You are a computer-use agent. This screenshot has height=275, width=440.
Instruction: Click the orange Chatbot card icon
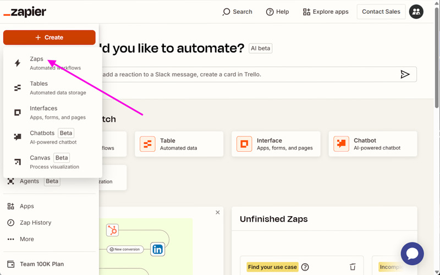(341, 144)
